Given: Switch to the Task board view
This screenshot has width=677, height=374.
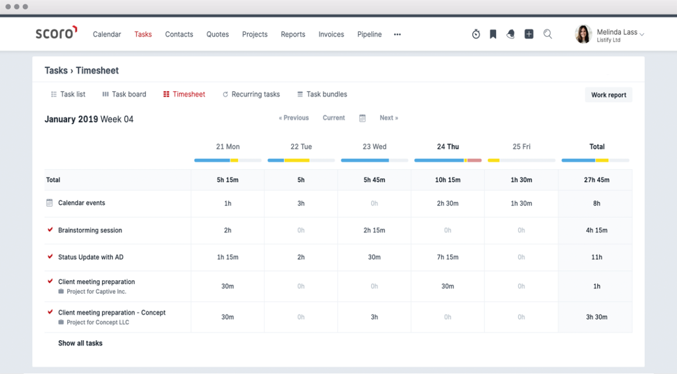Looking at the screenshot, I should [x=124, y=94].
